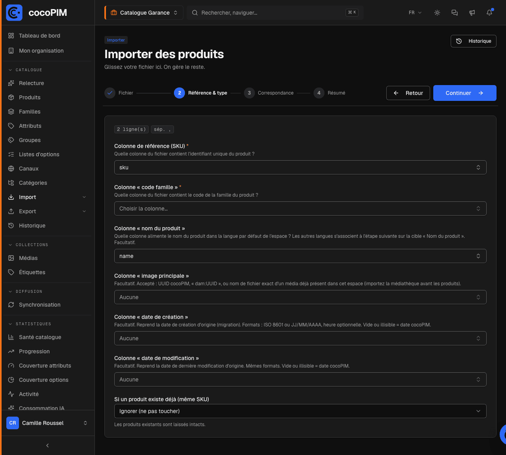Collapse the CATALOGUE sidebar section

coord(25,70)
